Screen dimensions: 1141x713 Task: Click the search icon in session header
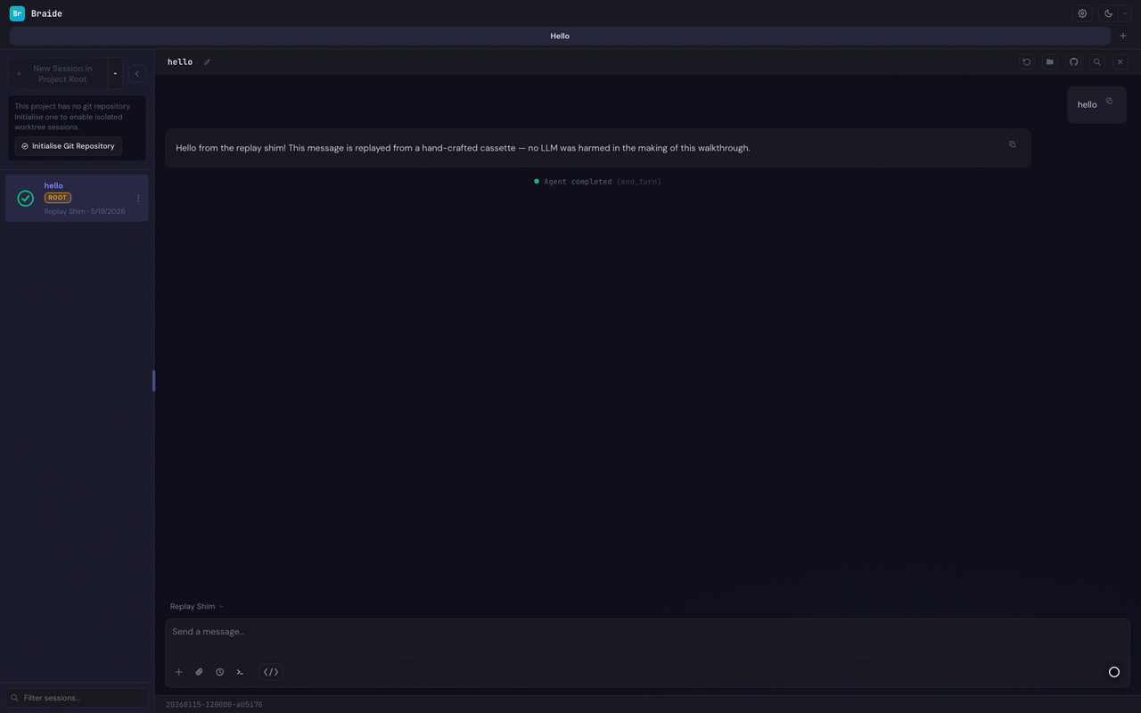[x=1097, y=61]
